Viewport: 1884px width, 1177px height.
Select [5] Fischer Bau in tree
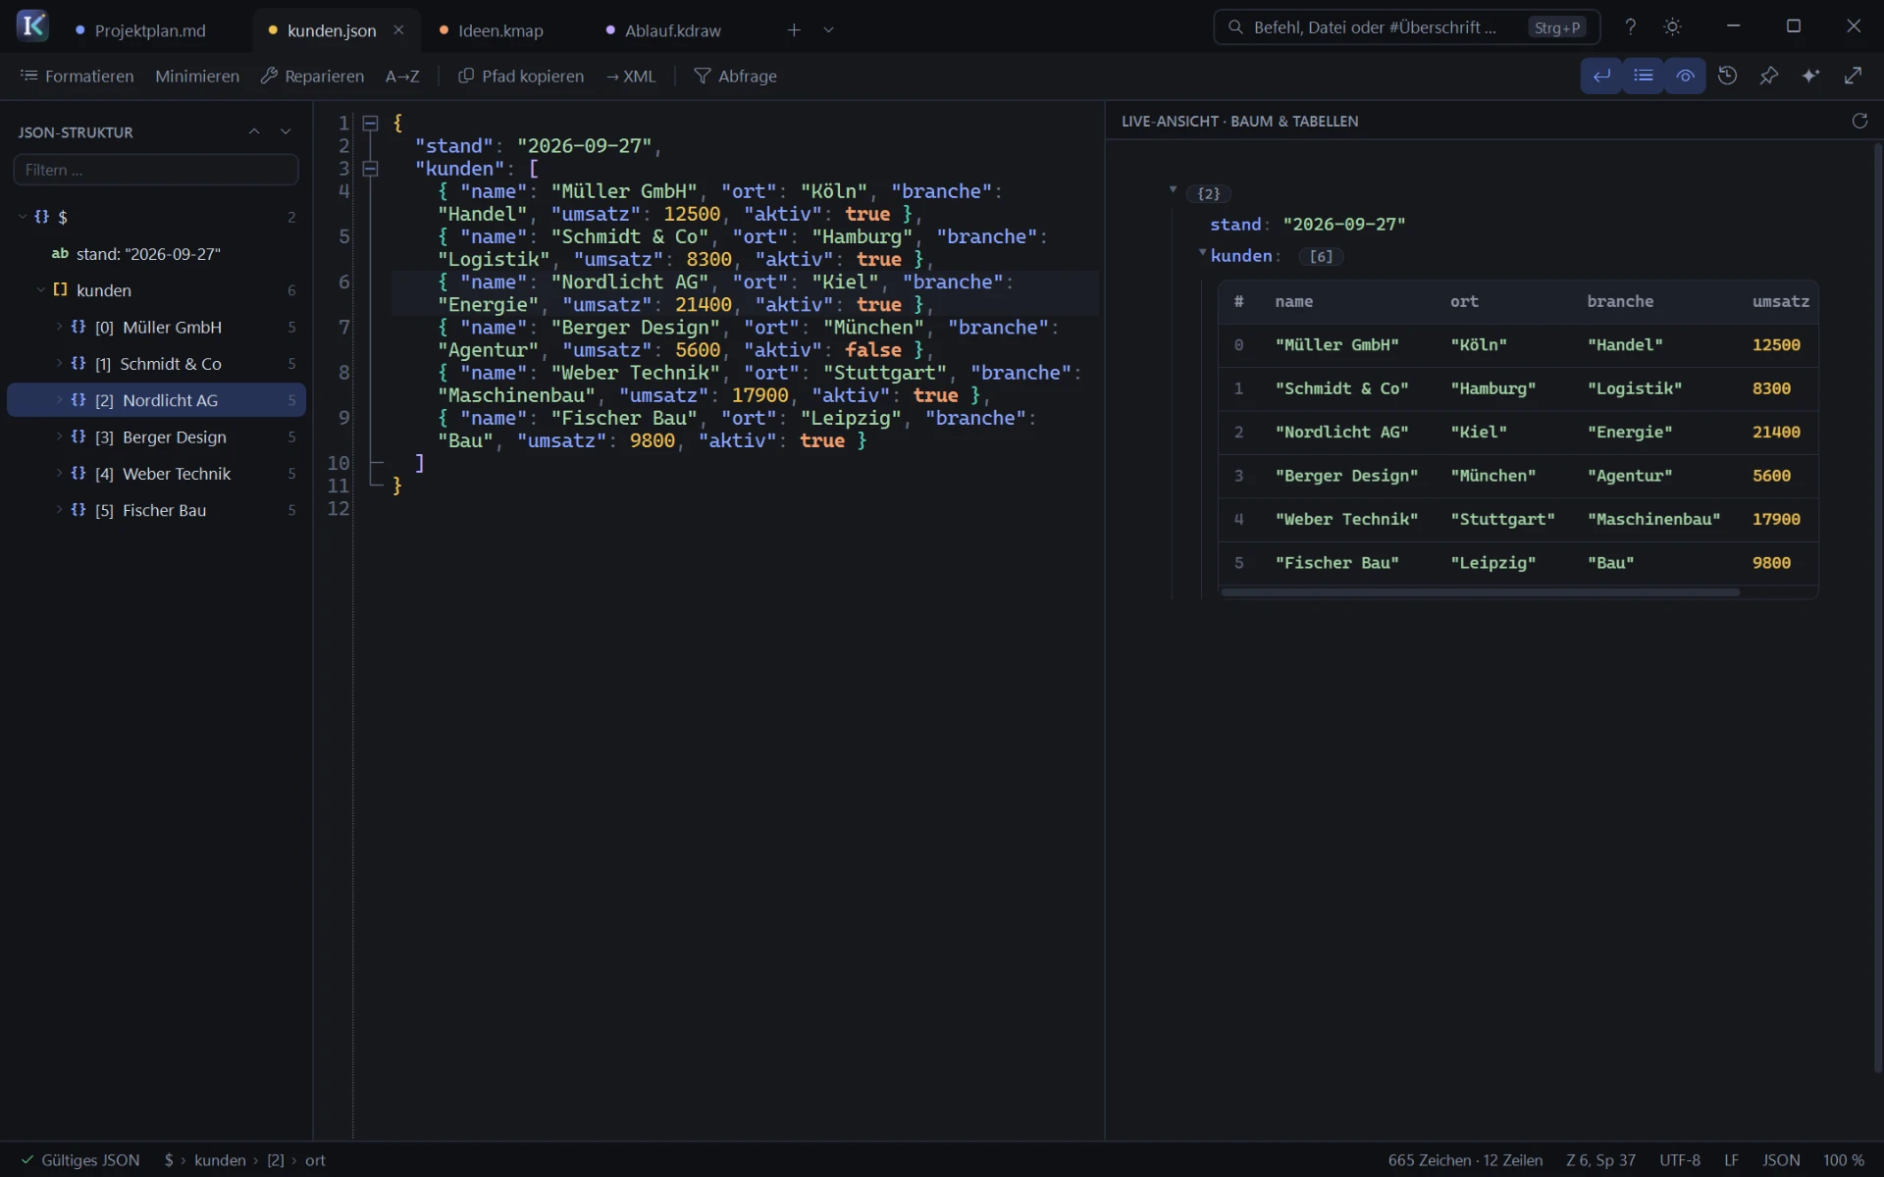[156, 510]
